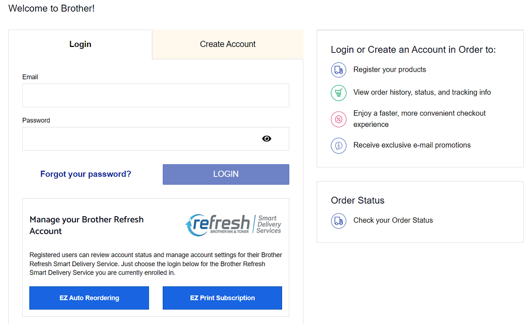The width and height of the screenshot is (528, 324).
Task: Open EZ Auto Reordering login
Action: pos(89,298)
